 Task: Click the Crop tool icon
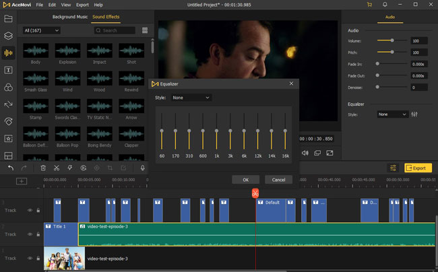tap(110, 168)
